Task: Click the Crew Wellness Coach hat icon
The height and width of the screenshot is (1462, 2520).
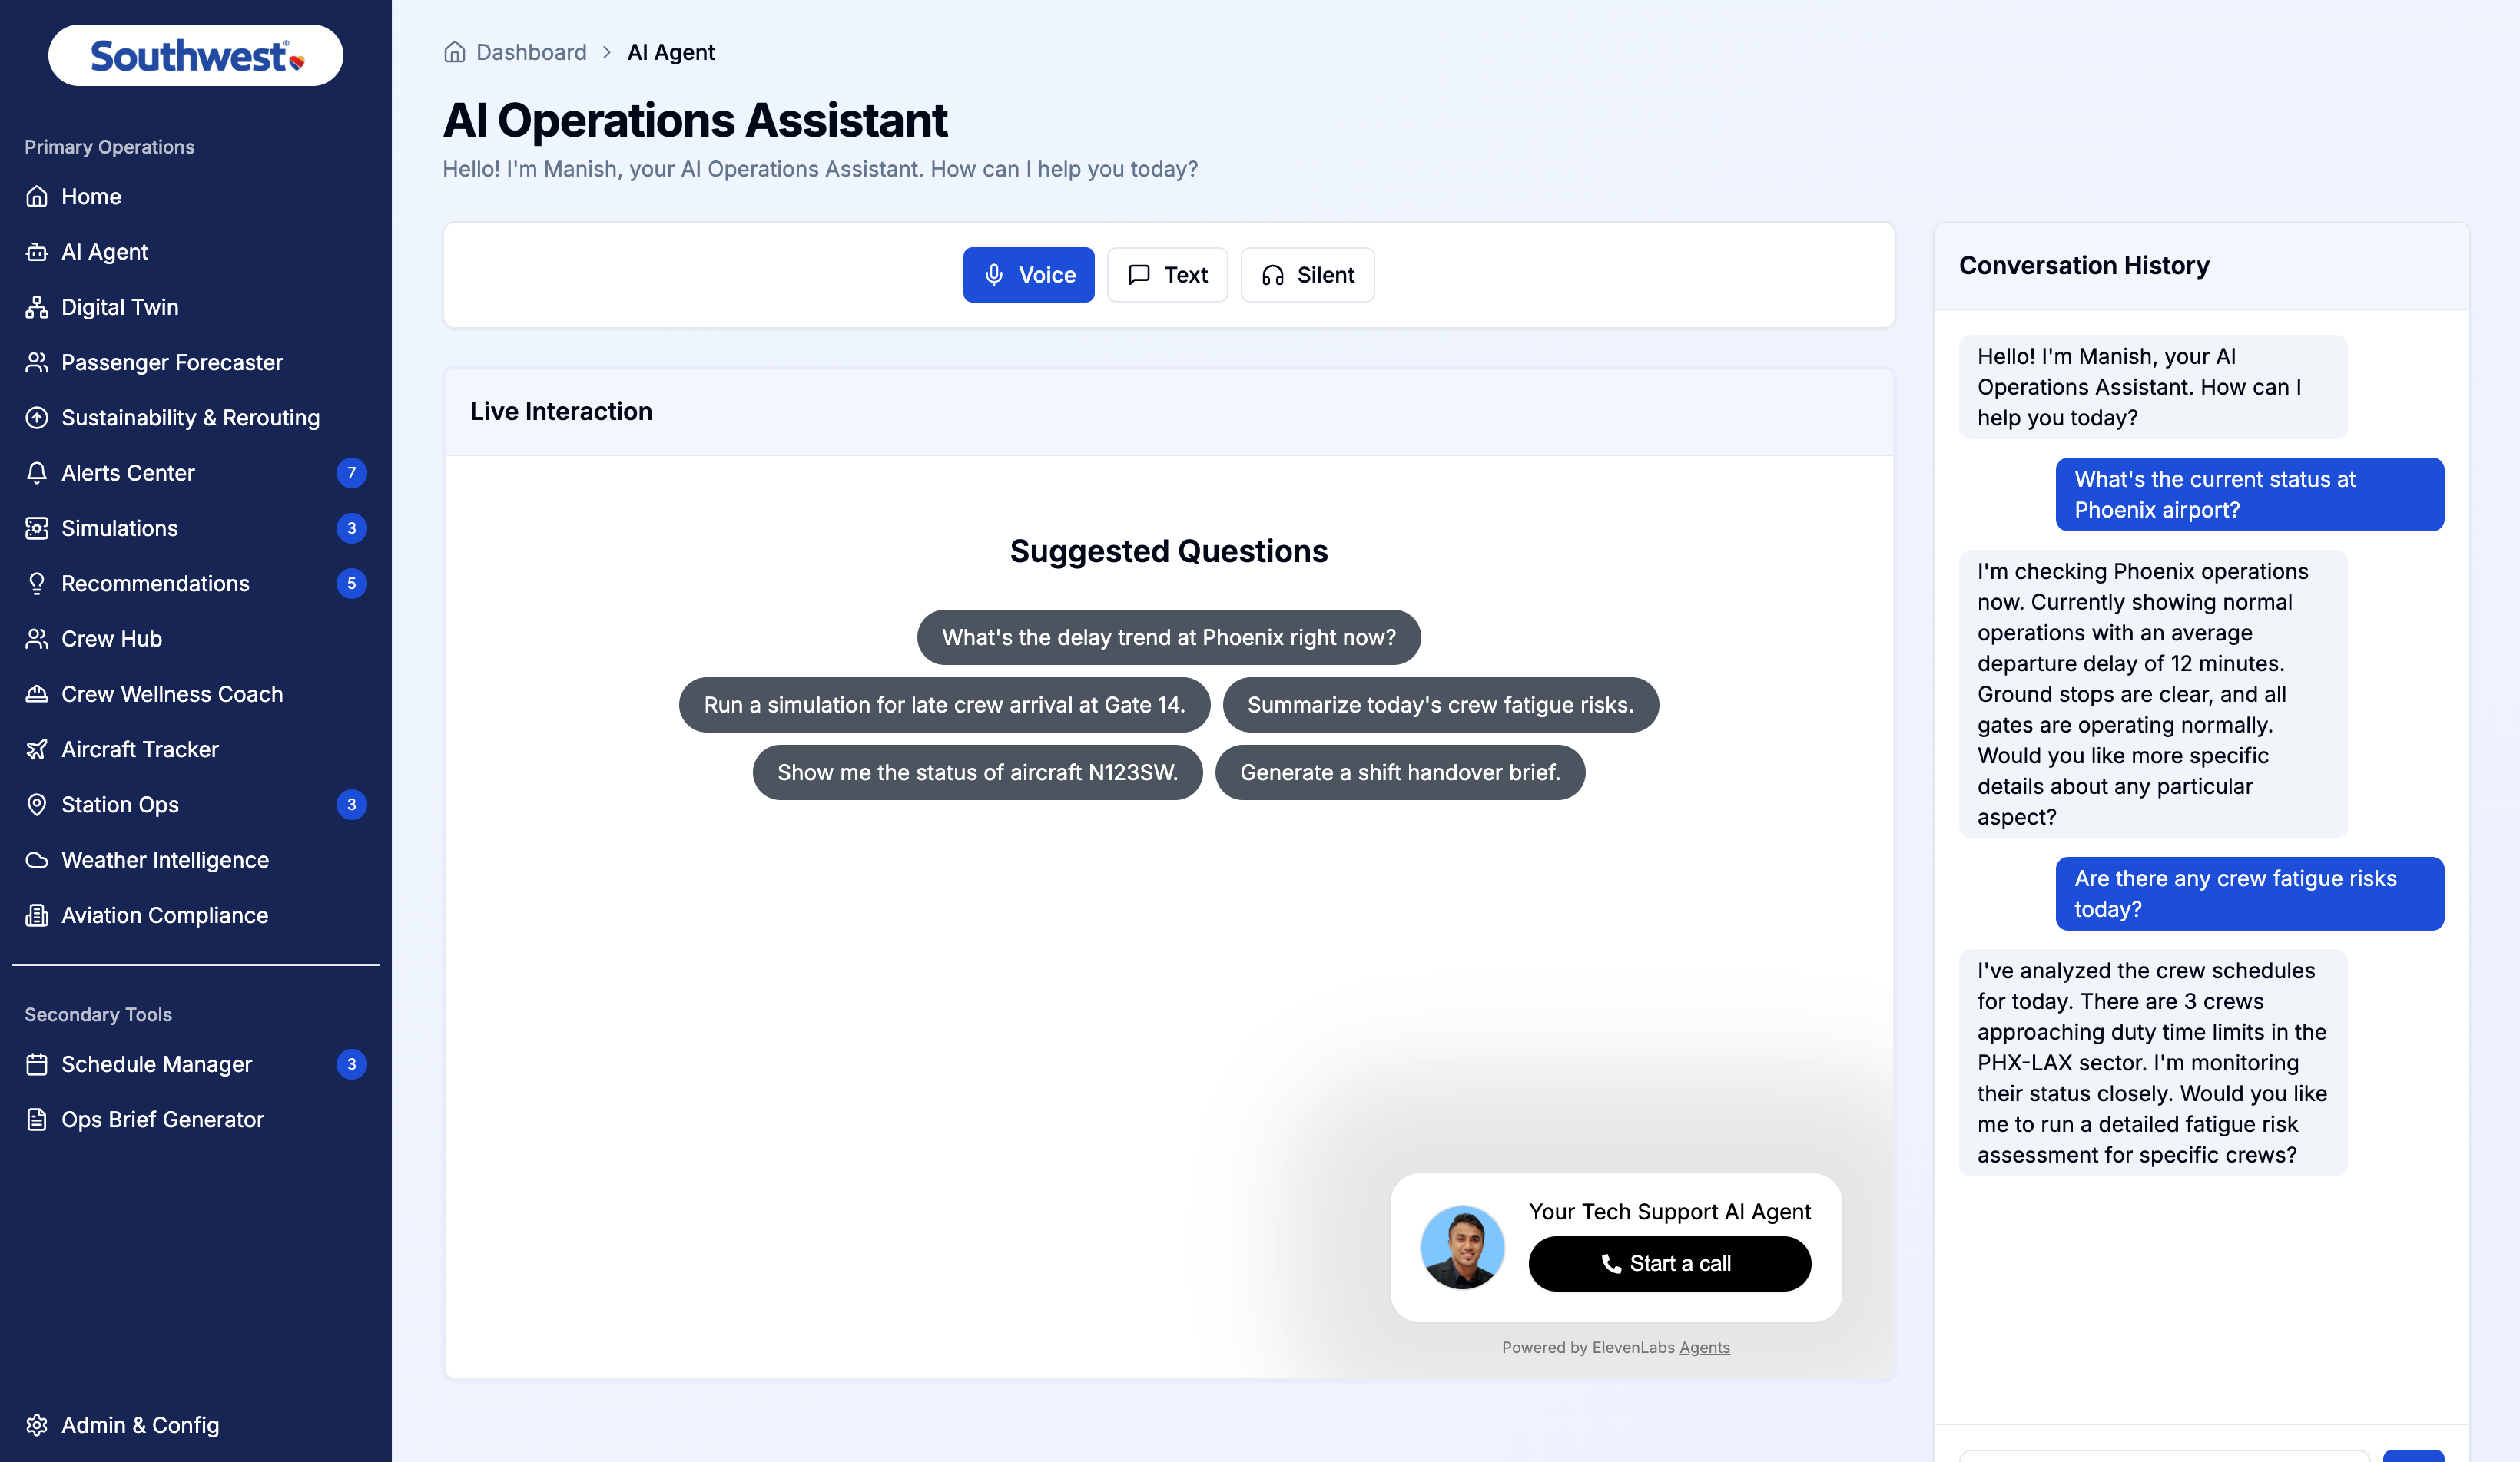Action: click(x=37, y=694)
